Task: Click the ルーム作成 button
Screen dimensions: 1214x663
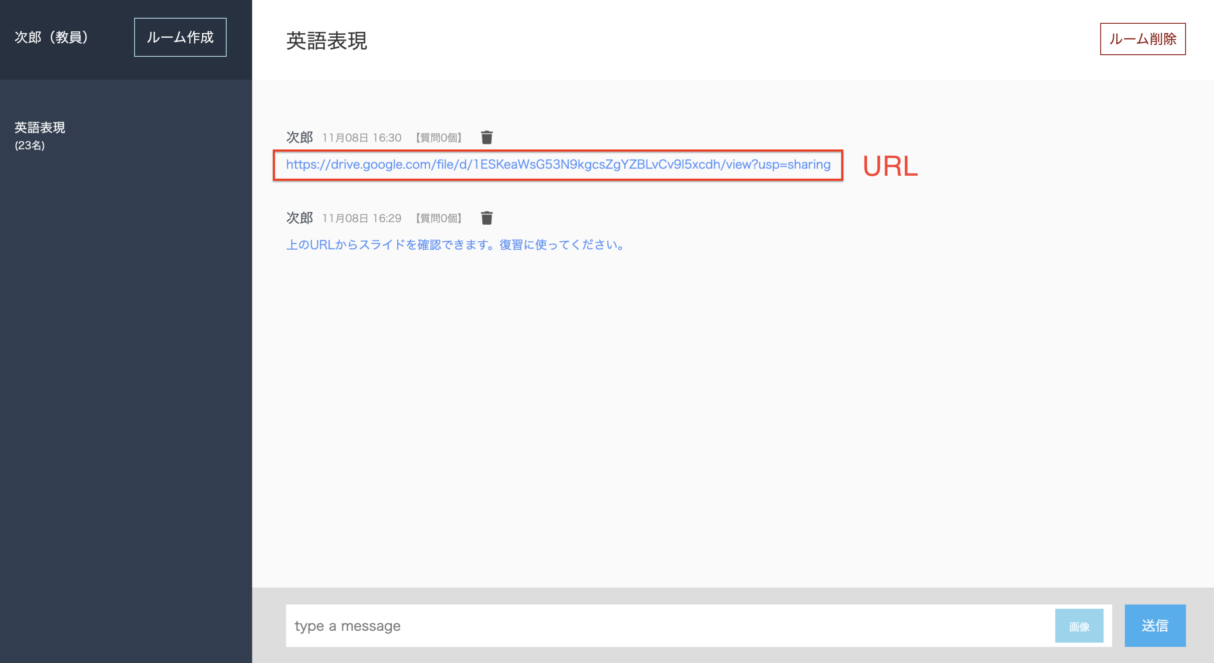Action: coord(180,37)
